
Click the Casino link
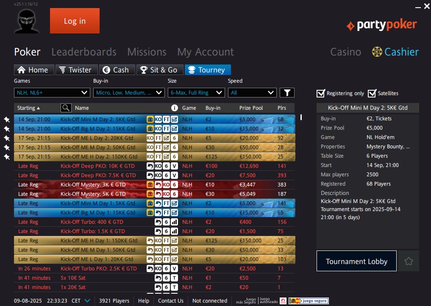pyautogui.click(x=345, y=52)
